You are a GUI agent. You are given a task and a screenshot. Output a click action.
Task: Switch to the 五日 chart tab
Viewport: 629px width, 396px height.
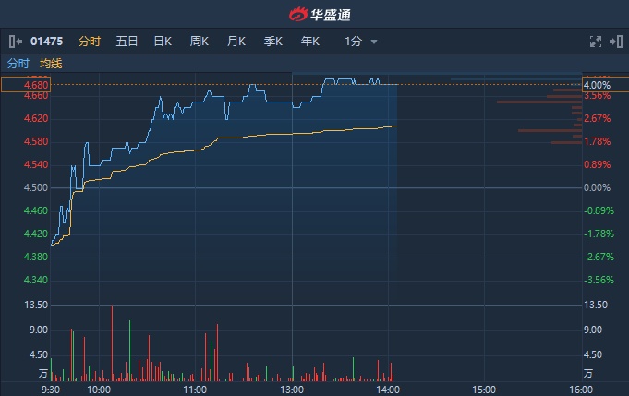pos(127,42)
